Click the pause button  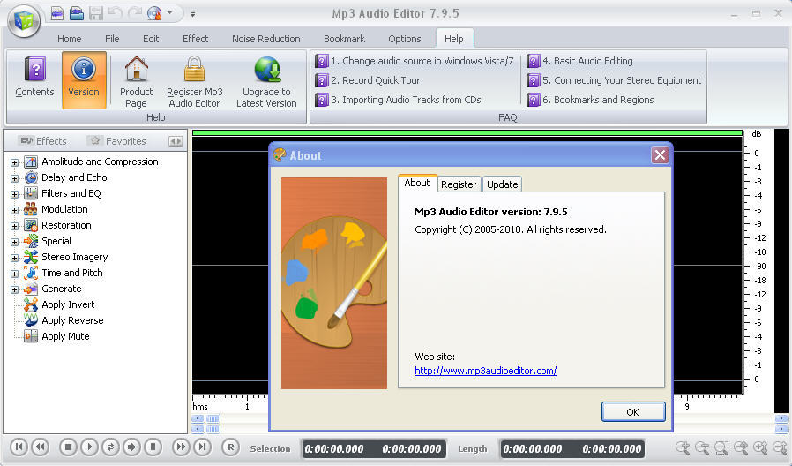click(153, 447)
